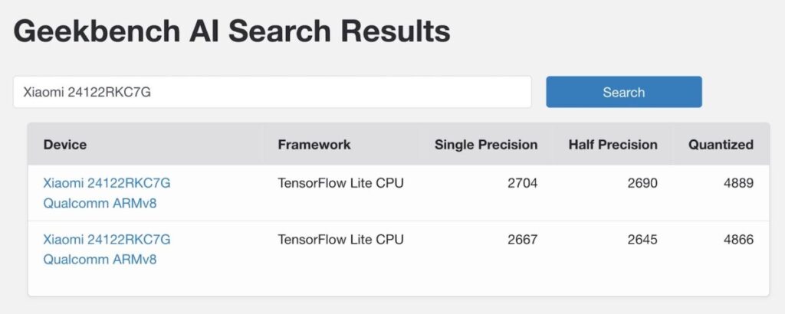Click Qualcomm ARMv8 in the second result
Viewport: 785px width, 314px height.
tap(100, 260)
